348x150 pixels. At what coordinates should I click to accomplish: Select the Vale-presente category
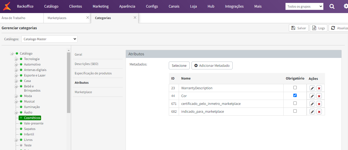pyautogui.click(x=33, y=123)
